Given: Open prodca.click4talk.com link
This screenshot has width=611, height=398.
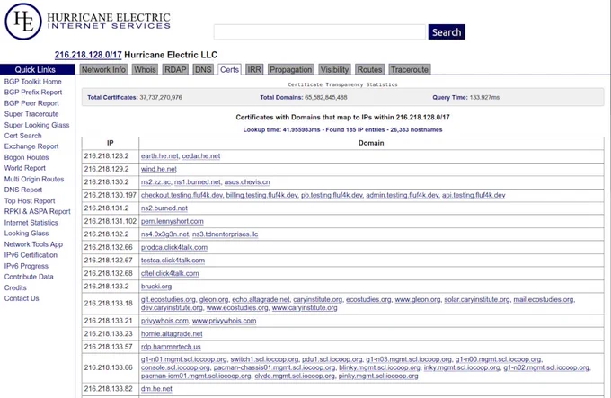Looking at the screenshot, I should click(174, 247).
